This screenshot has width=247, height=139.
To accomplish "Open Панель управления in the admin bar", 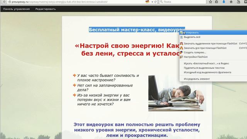I will pyautogui.click(x=16, y=9).
